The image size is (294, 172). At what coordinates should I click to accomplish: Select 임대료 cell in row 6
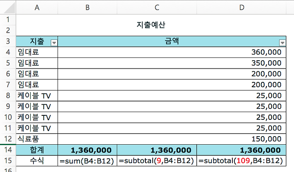37,74
